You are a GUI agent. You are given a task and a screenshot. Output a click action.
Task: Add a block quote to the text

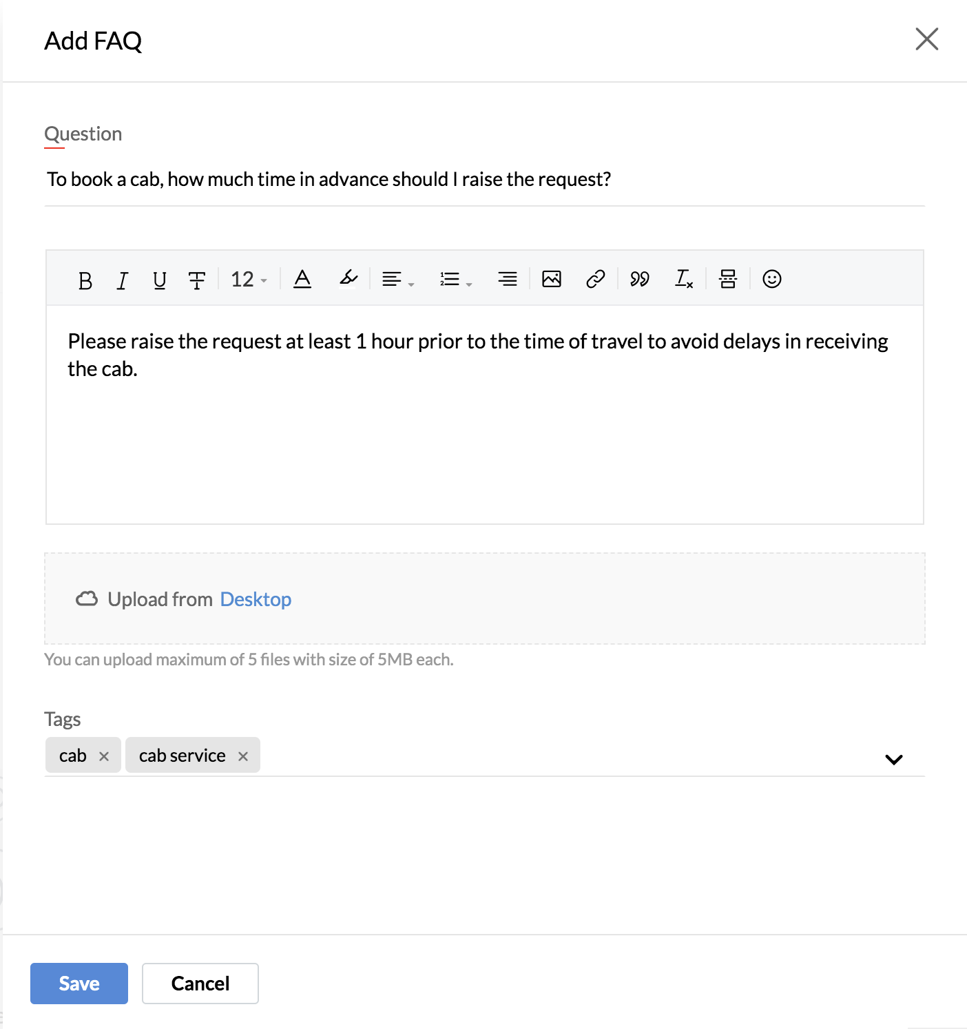point(640,279)
